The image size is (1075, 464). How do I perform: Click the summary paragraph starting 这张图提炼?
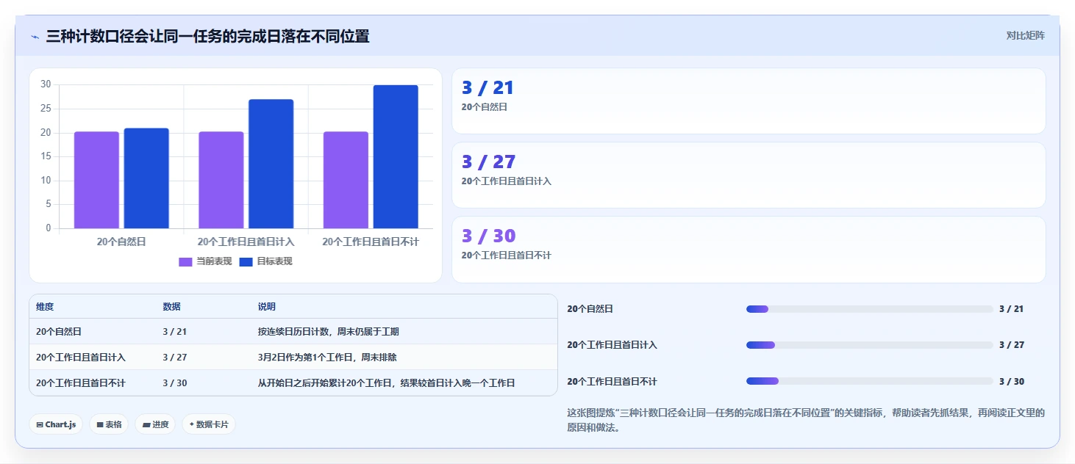(806, 421)
